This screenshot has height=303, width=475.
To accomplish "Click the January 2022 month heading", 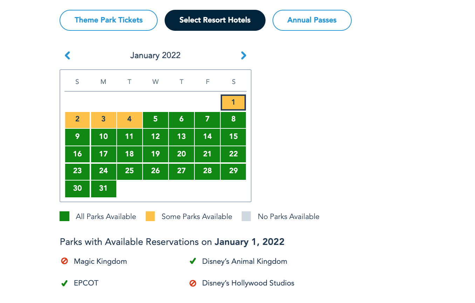I will [155, 55].
